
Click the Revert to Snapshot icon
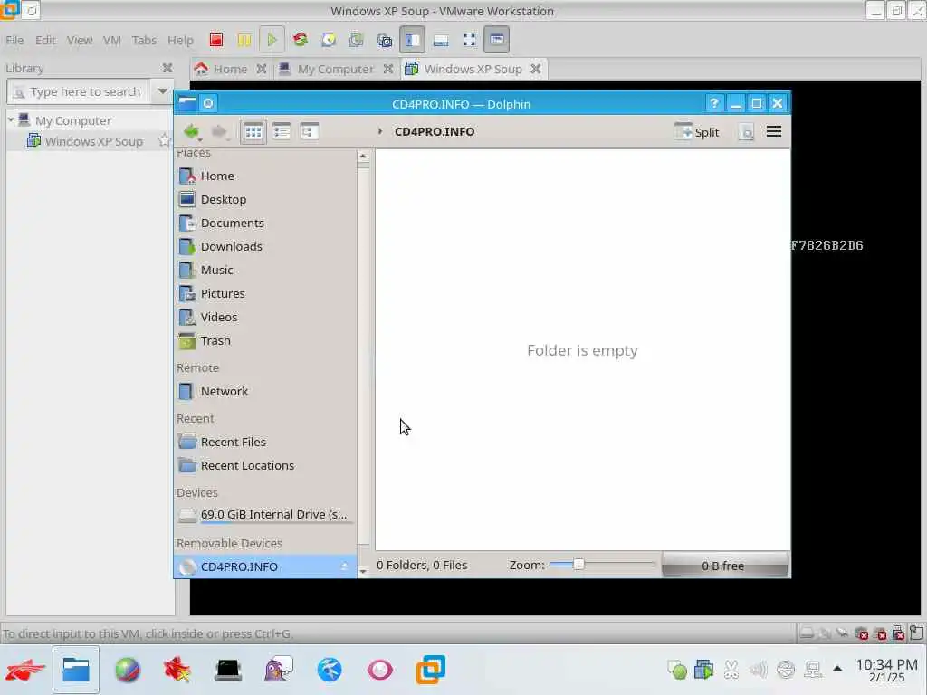point(356,40)
